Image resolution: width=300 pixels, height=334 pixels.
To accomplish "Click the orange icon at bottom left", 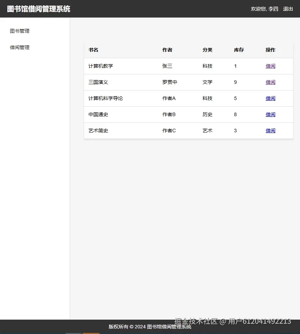I will click(x=91, y=333).
